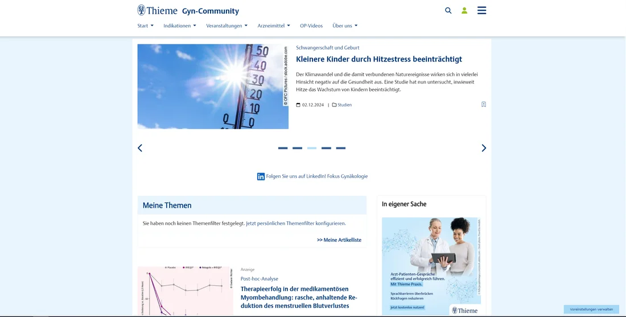Click the Studien folder icon
The image size is (626, 317).
pos(334,105)
